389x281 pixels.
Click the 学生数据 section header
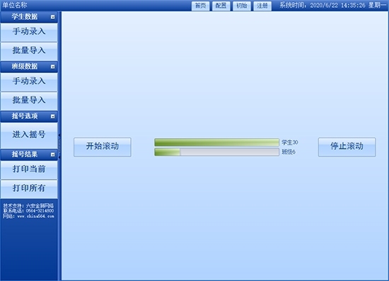point(29,17)
